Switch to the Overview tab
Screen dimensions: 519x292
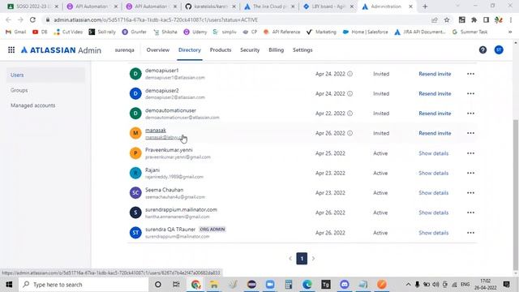(158, 50)
